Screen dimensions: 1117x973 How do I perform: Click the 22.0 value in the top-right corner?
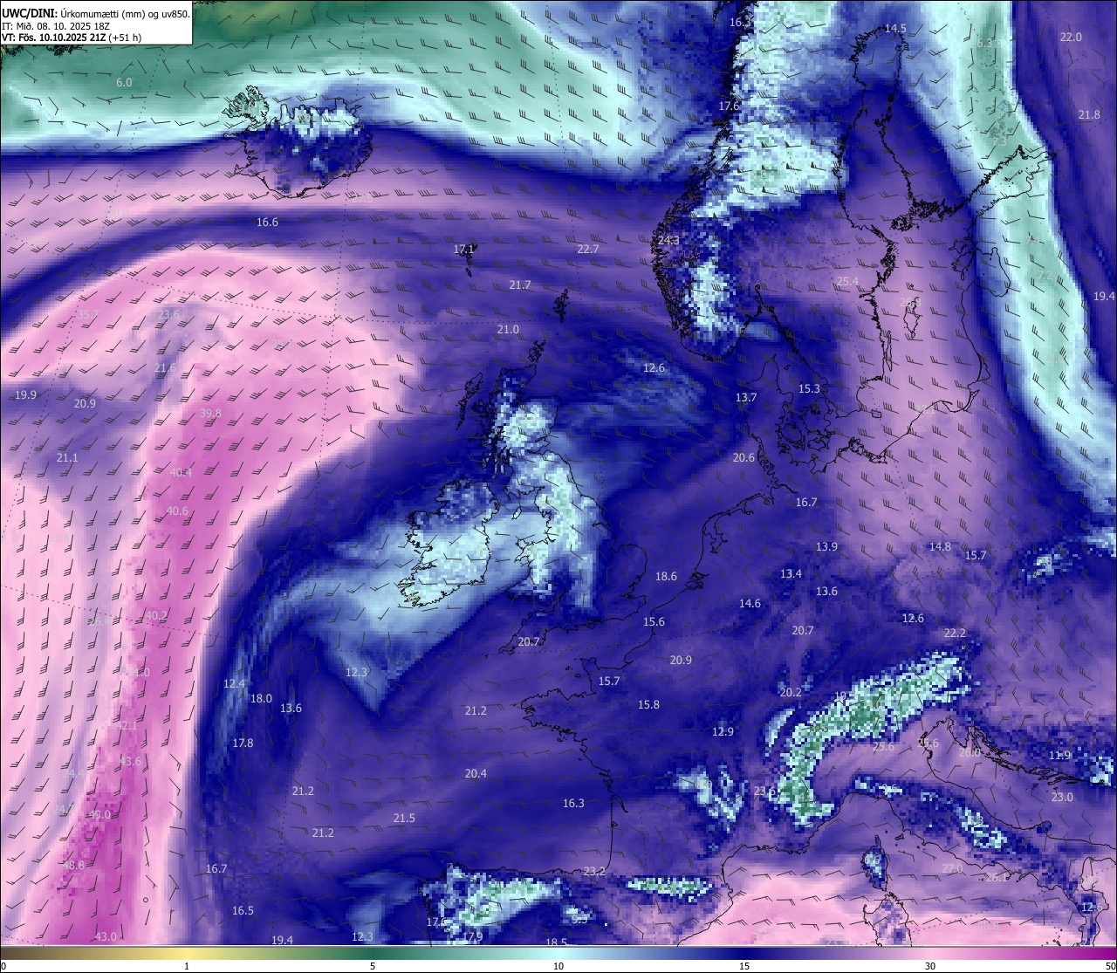pyautogui.click(x=1071, y=38)
